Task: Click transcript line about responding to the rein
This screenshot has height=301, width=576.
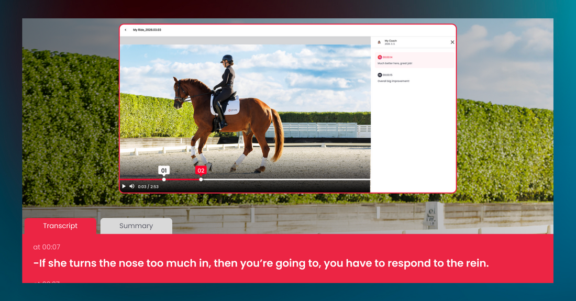Action: click(261, 263)
